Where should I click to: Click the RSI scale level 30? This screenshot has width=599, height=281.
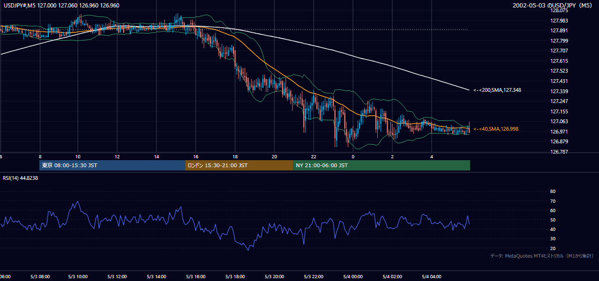coord(553,239)
